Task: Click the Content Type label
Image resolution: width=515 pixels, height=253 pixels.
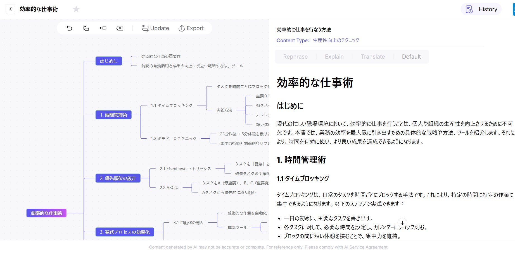Action: point(293,40)
